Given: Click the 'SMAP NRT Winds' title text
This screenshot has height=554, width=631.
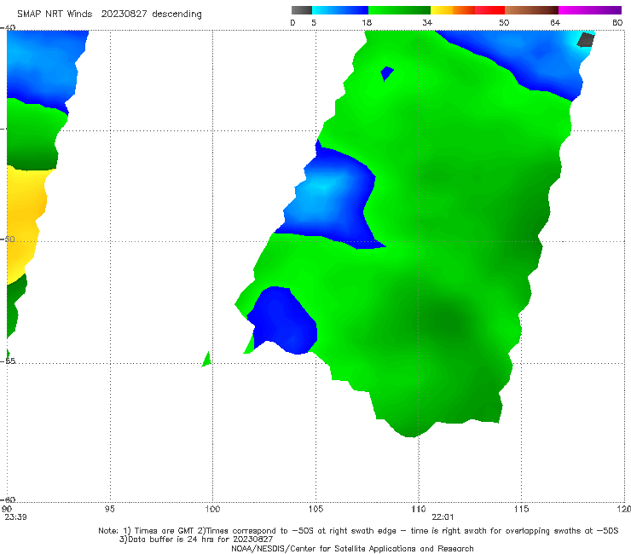Looking at the screenshot, I should [x=55, y=14].
